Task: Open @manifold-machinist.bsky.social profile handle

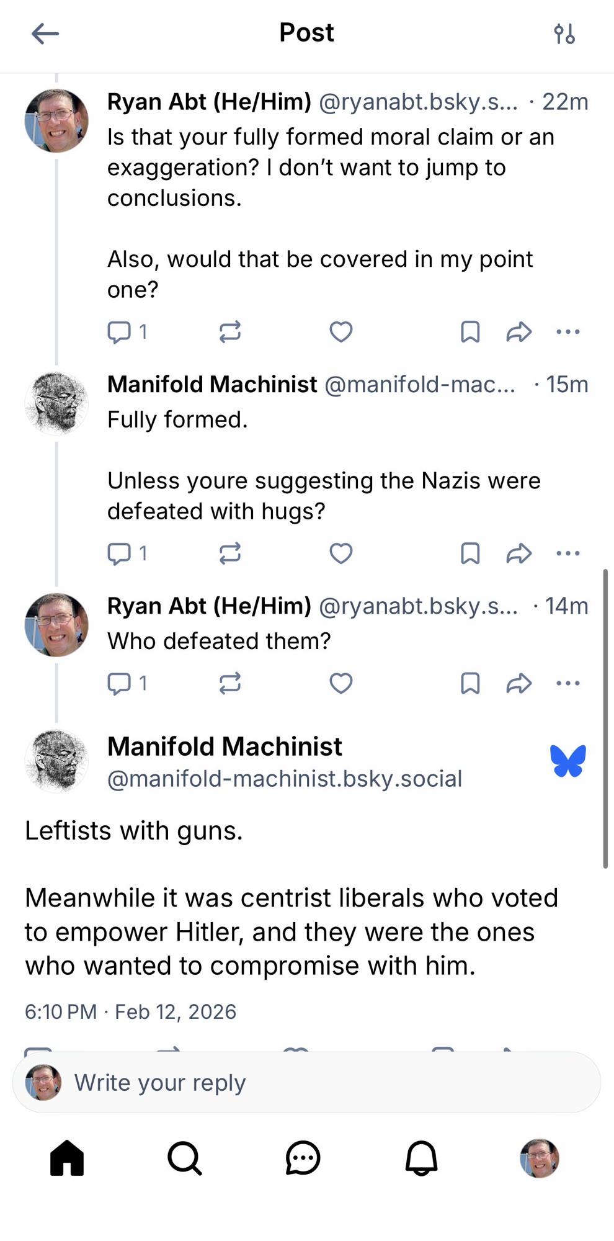Action: click(x=285, y=779)
